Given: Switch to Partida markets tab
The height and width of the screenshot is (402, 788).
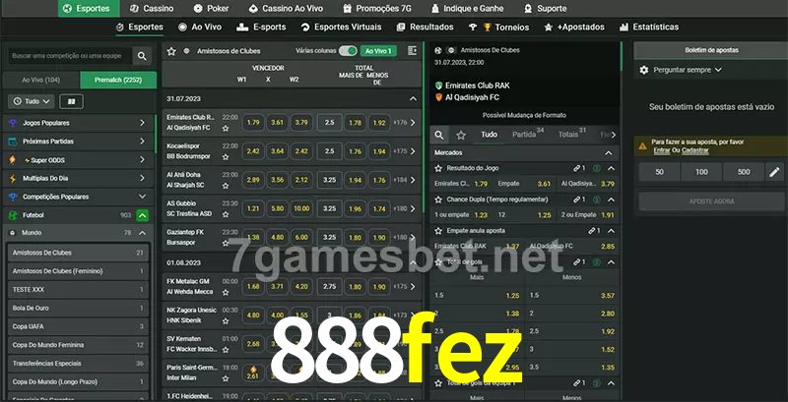Looking at the screenshot, I should 528,135.
